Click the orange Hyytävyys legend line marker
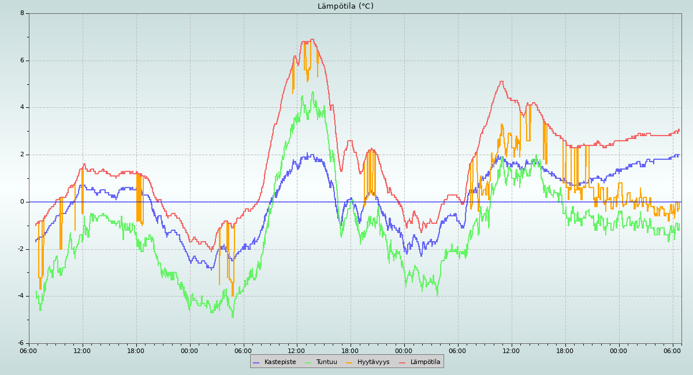This screenshot has width=693, height=375. pos(349,362)
